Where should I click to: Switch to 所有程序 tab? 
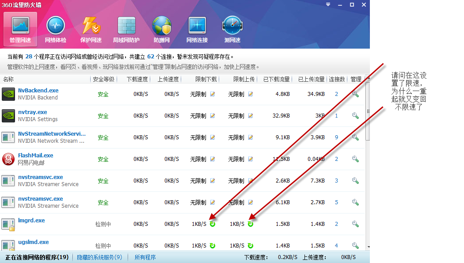coord(145,257)
